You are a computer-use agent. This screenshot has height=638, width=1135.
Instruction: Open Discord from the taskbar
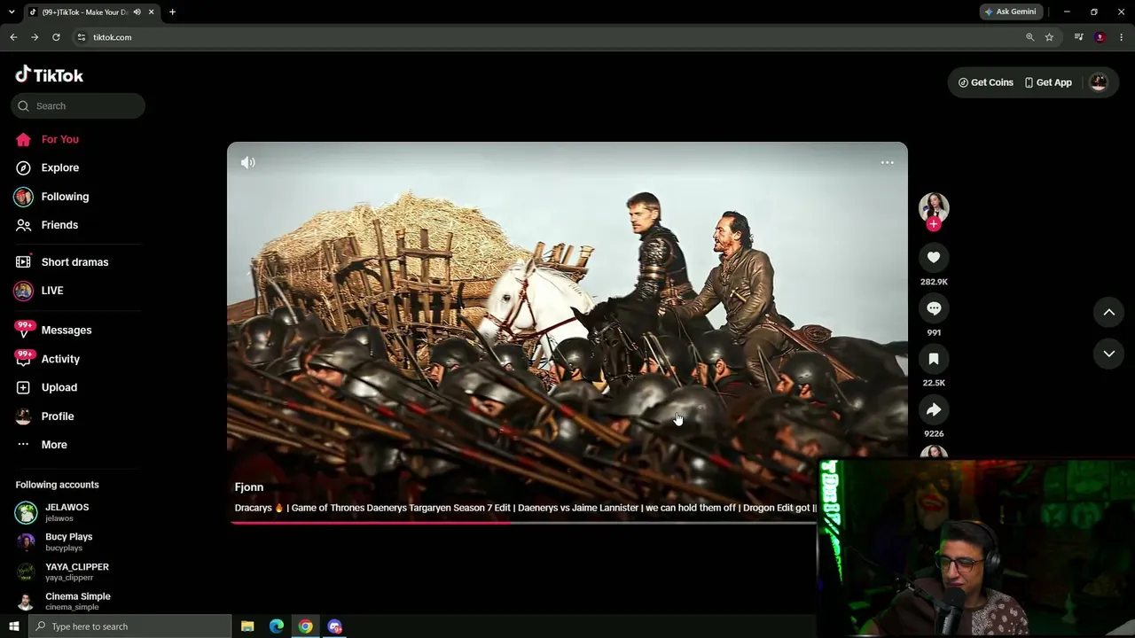pos(334,626)
